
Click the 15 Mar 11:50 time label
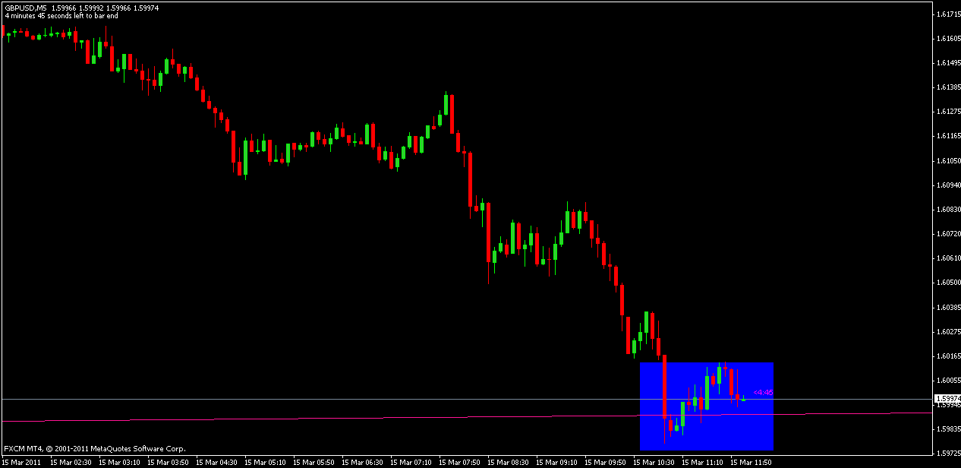751,462
